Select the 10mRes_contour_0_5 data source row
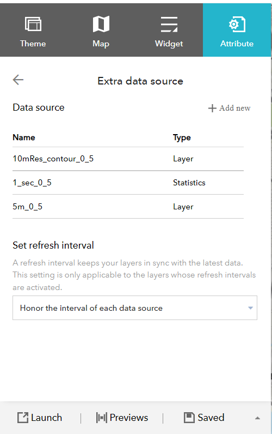This screenshot has width=272, height=434. pyautogui.click(x=128, y=159)
